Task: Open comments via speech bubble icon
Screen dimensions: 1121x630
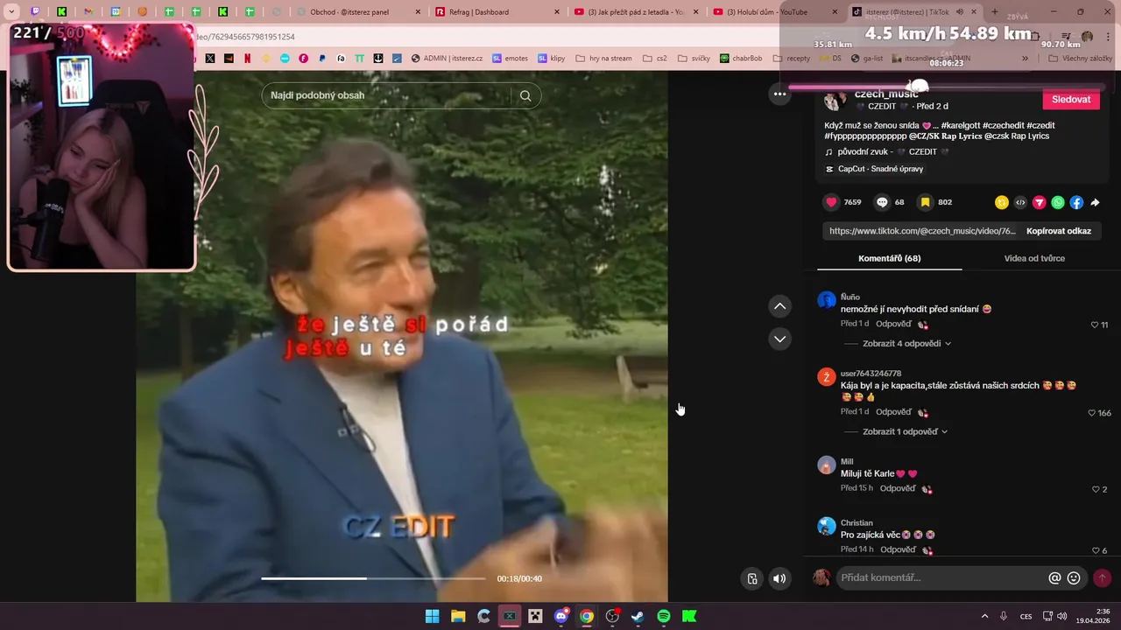Action: click(882, 202)
